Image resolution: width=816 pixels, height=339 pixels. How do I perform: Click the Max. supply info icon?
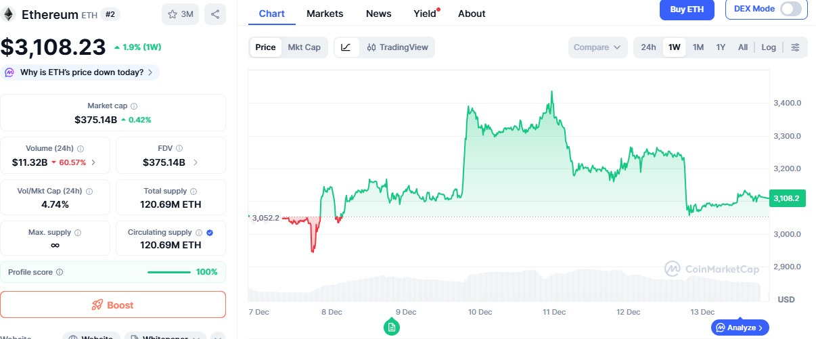(x=77, y=233)
